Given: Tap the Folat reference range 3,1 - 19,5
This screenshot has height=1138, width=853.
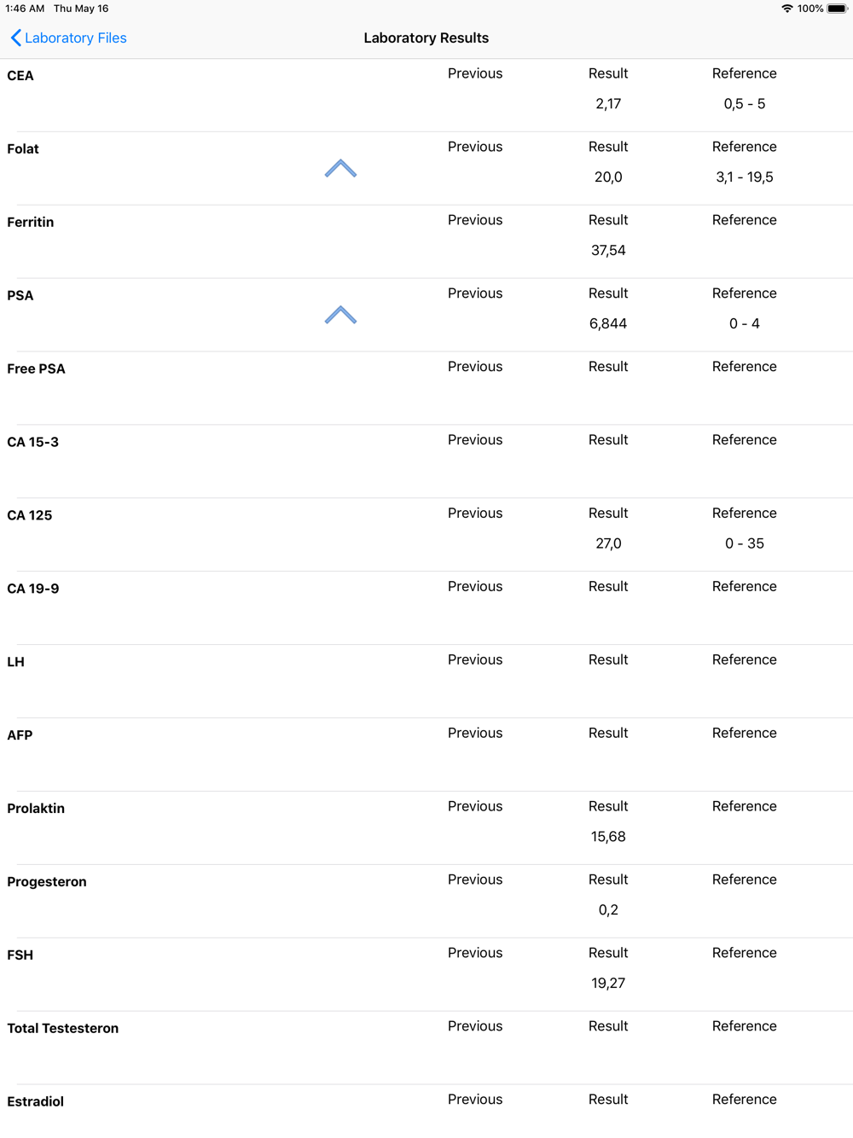Looking at the screenshot, I should tap(745, 177).
